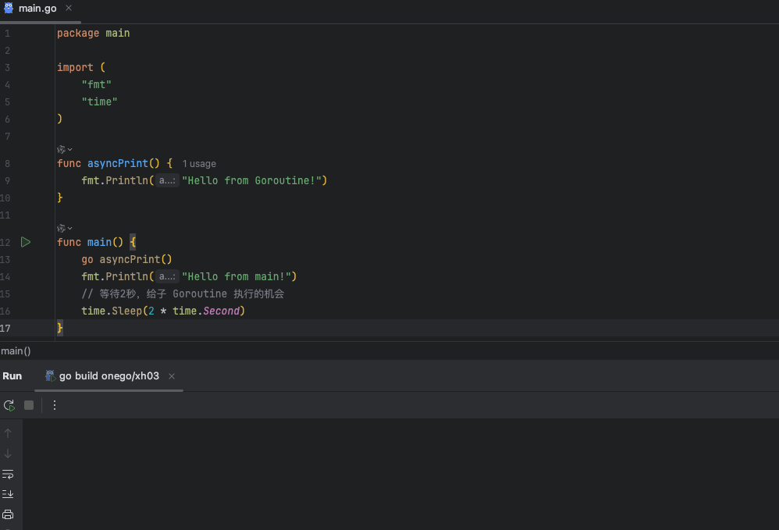Close the go build onego/xh03 run tab

coord(171,375)
